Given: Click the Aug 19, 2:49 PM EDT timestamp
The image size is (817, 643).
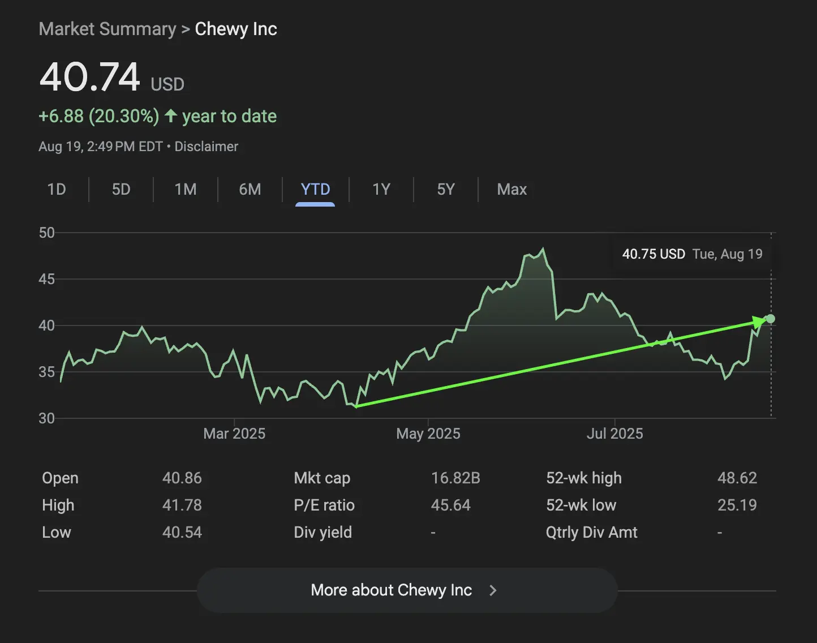Looking at the screenshot, I should [x=101, y=147].
